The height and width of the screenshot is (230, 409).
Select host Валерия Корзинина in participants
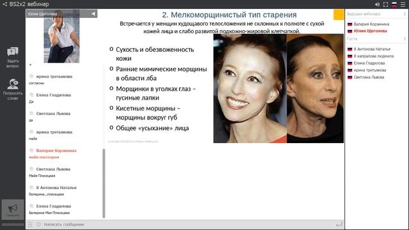(371, 24)
